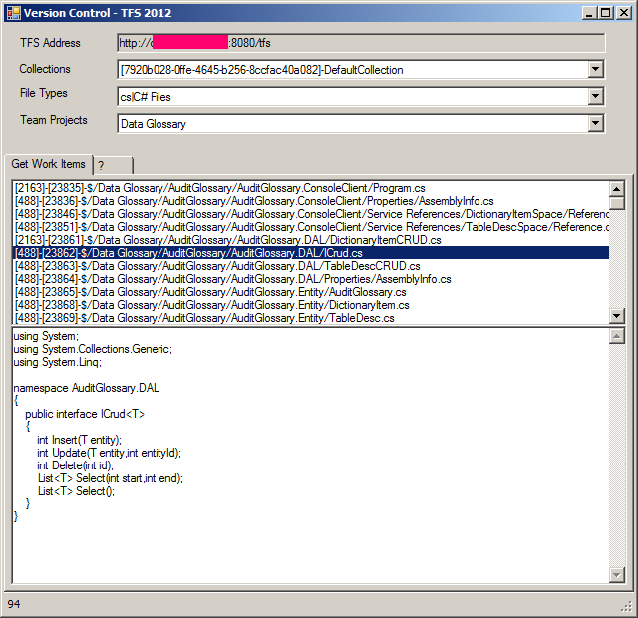This screenshot has width=638, height=618.
Task: Click the 'int Delete(int id);' line
Action: coord(76,465)
